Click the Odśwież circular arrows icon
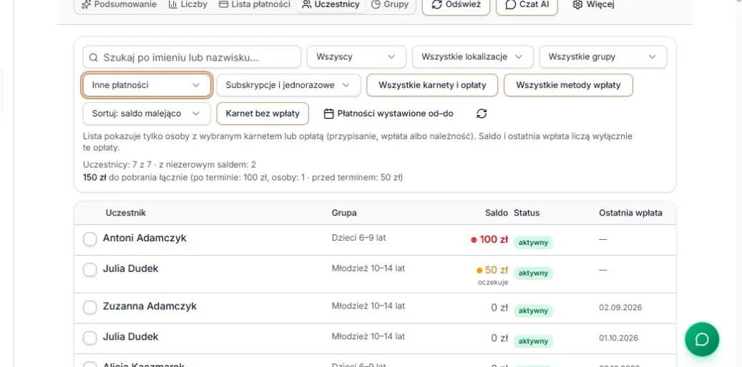This screenshot has height=367, width=742. 436,5
